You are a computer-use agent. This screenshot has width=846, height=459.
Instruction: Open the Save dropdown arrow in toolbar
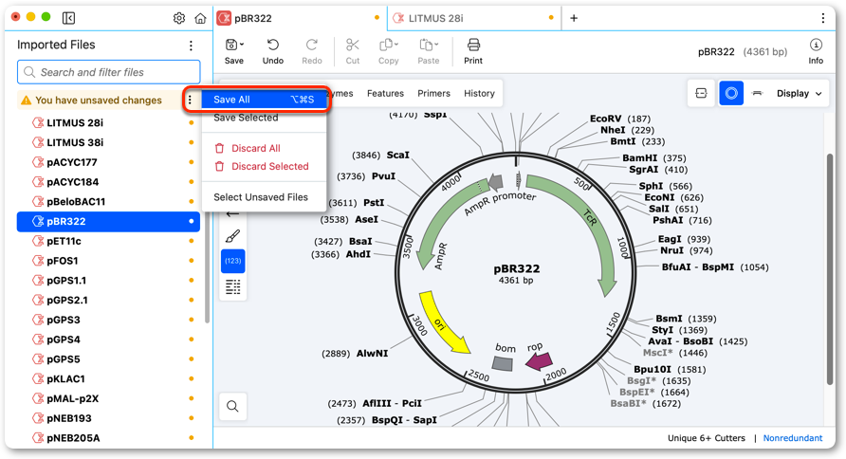(x=242, y=45)
